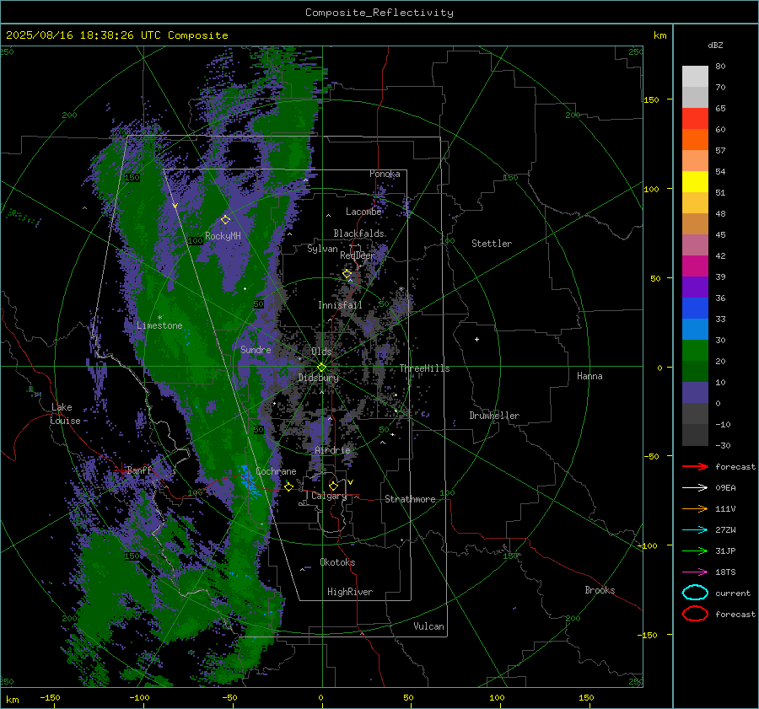
Task: Click the Sundre label
Action: click(x=256, y=350)
